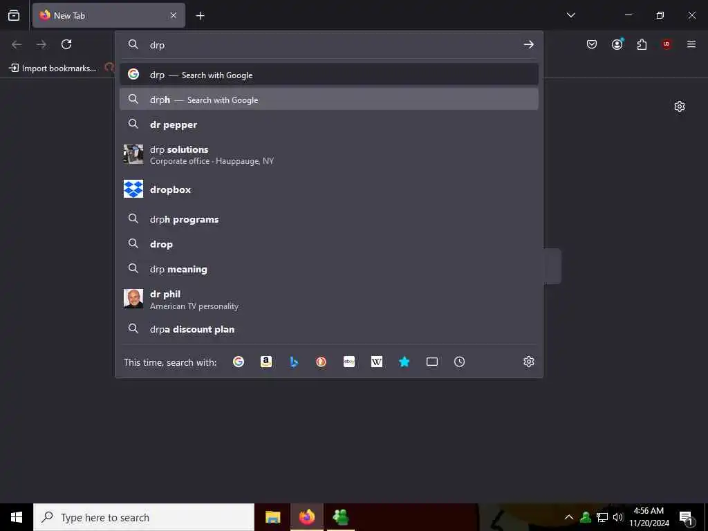This screenshot has height=531, width=708.
Task: Search this time with DuckDuckGo
Action: 321,362
